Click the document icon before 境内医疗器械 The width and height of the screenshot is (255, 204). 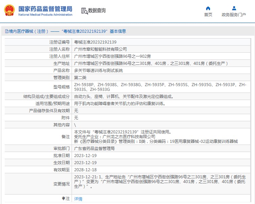[x=7, y=31]
